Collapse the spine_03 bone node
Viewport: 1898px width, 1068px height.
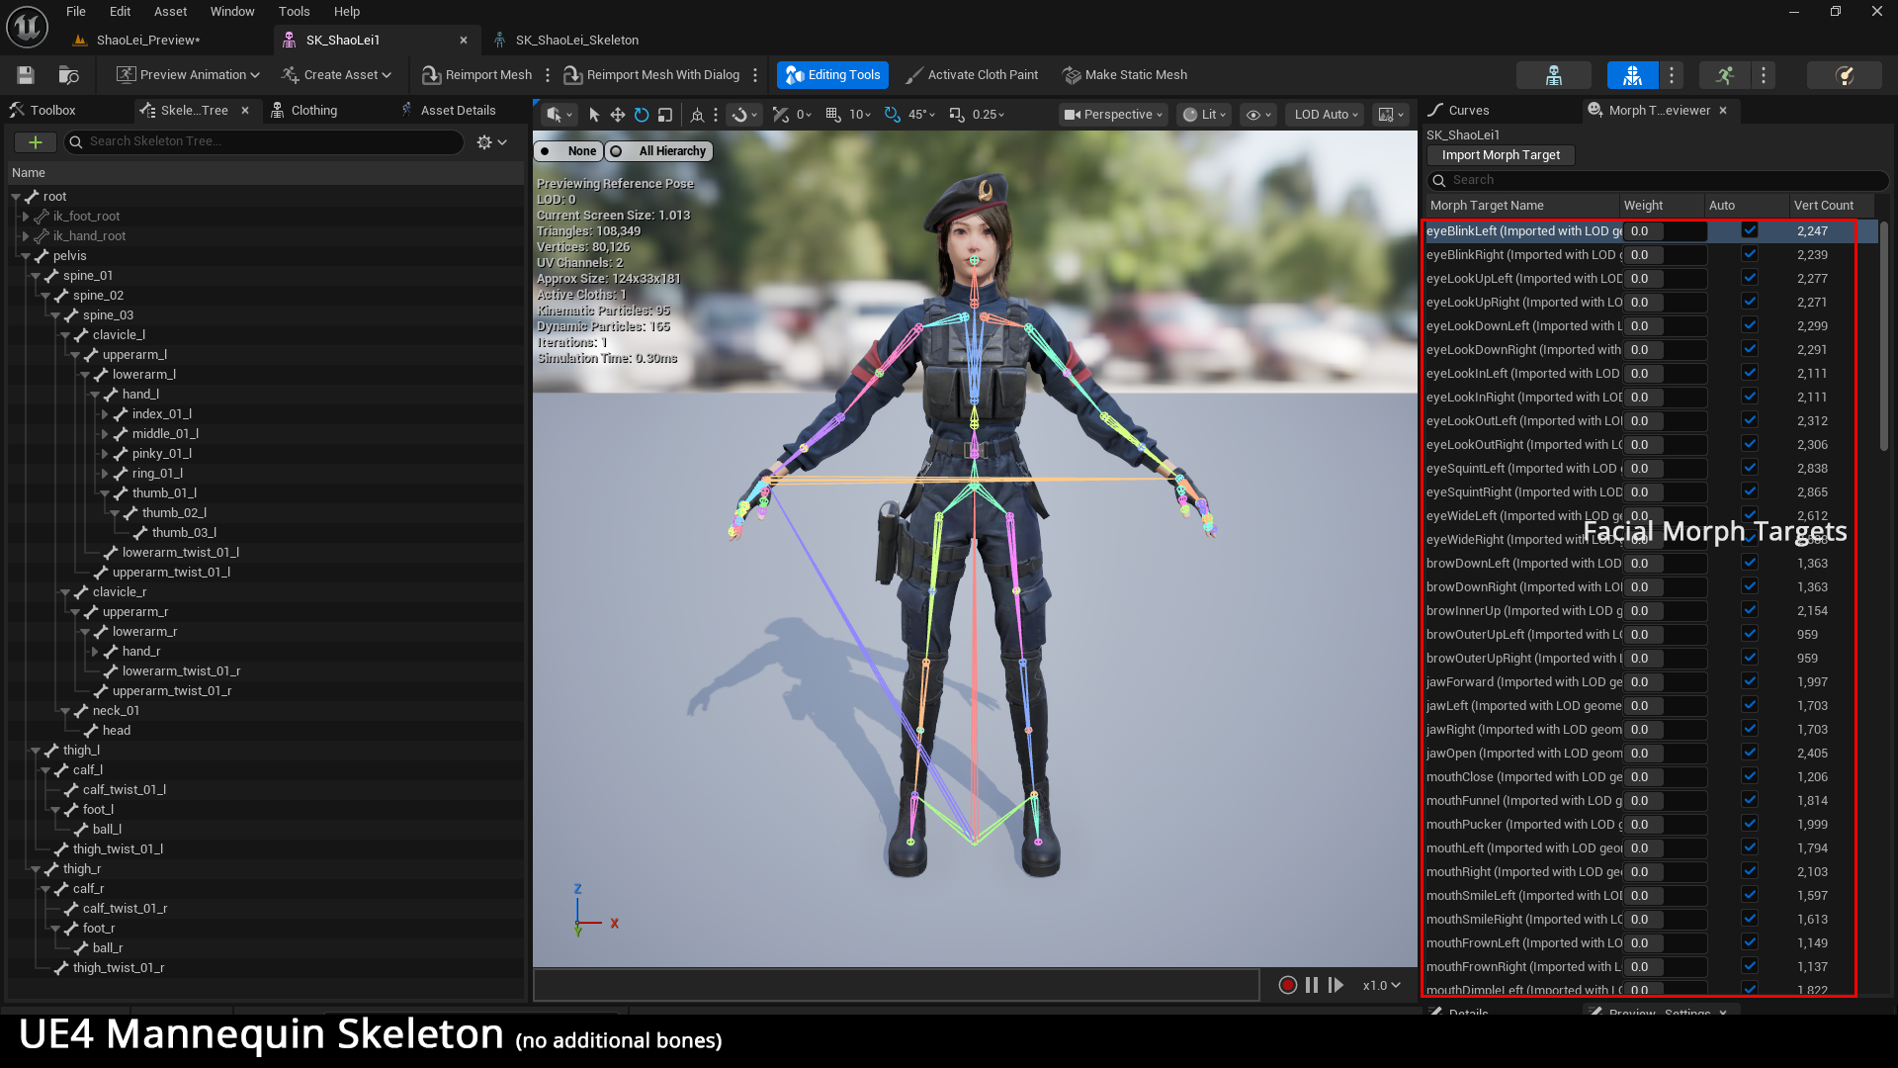click(x=55, y=315)
